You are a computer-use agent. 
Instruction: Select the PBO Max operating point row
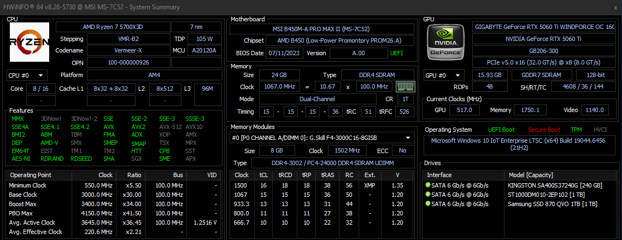tap(114, 213)
